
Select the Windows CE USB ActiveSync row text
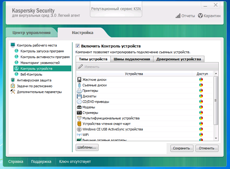point(113,129)
